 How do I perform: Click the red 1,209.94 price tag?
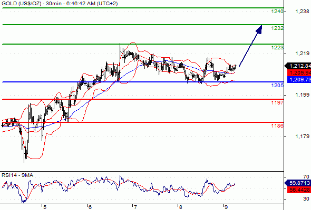299,72
